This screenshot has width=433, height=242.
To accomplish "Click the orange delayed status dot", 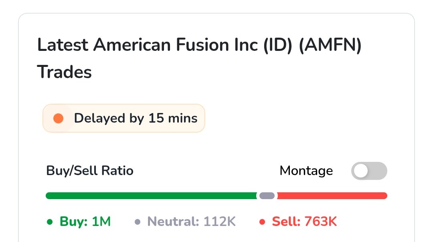I will pyautogui.click(x=58, y=118).
